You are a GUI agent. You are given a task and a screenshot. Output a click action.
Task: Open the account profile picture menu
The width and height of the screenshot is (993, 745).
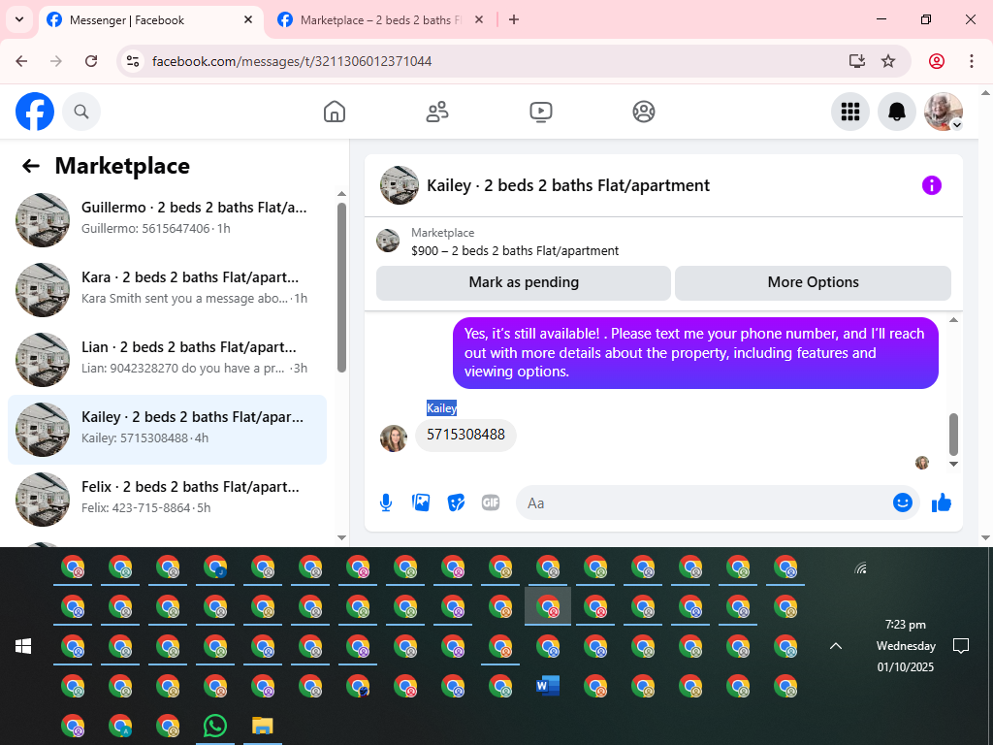(x=944, y=112)
